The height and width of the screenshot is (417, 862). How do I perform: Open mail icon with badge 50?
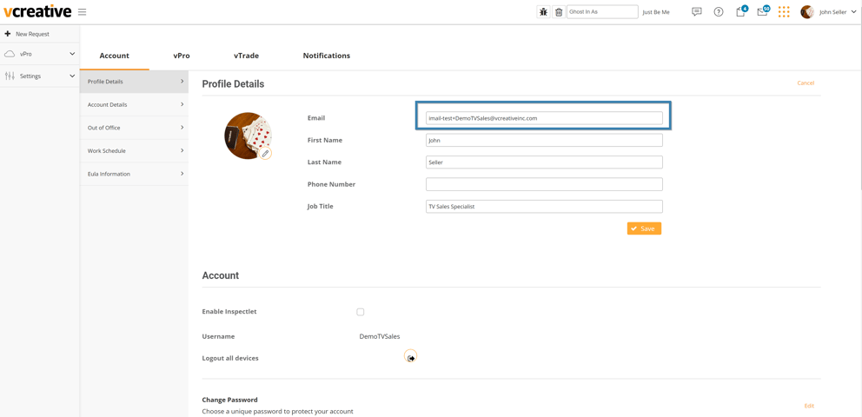click(763, 11)
